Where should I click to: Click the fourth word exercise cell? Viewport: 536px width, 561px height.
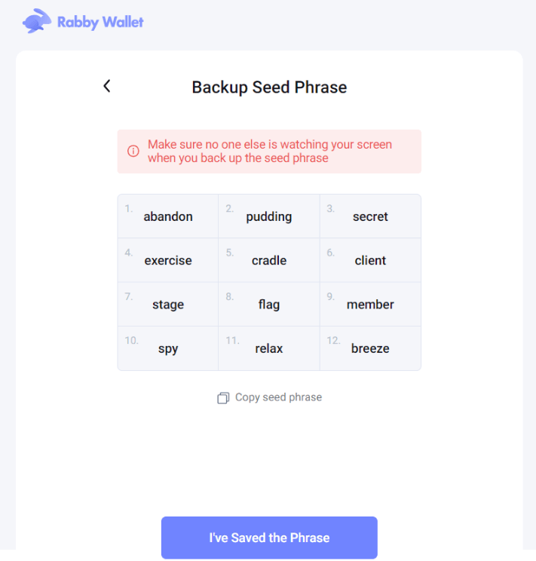point(168,260)
